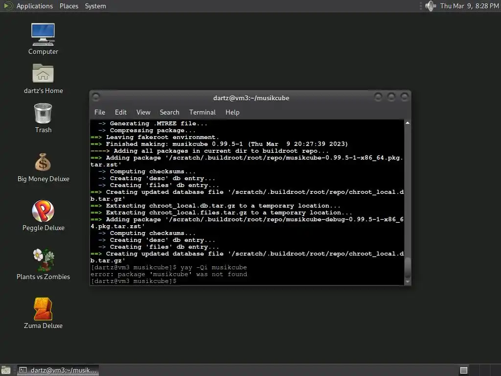Click the dartz@vm3:~/musik... taskbar button
The height and width of the screenshot is (376, 501).
(58, 370)
